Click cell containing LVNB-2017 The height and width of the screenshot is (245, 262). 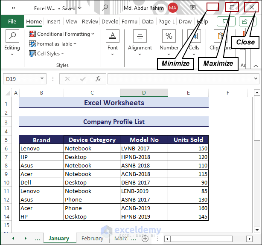(144, 148)
